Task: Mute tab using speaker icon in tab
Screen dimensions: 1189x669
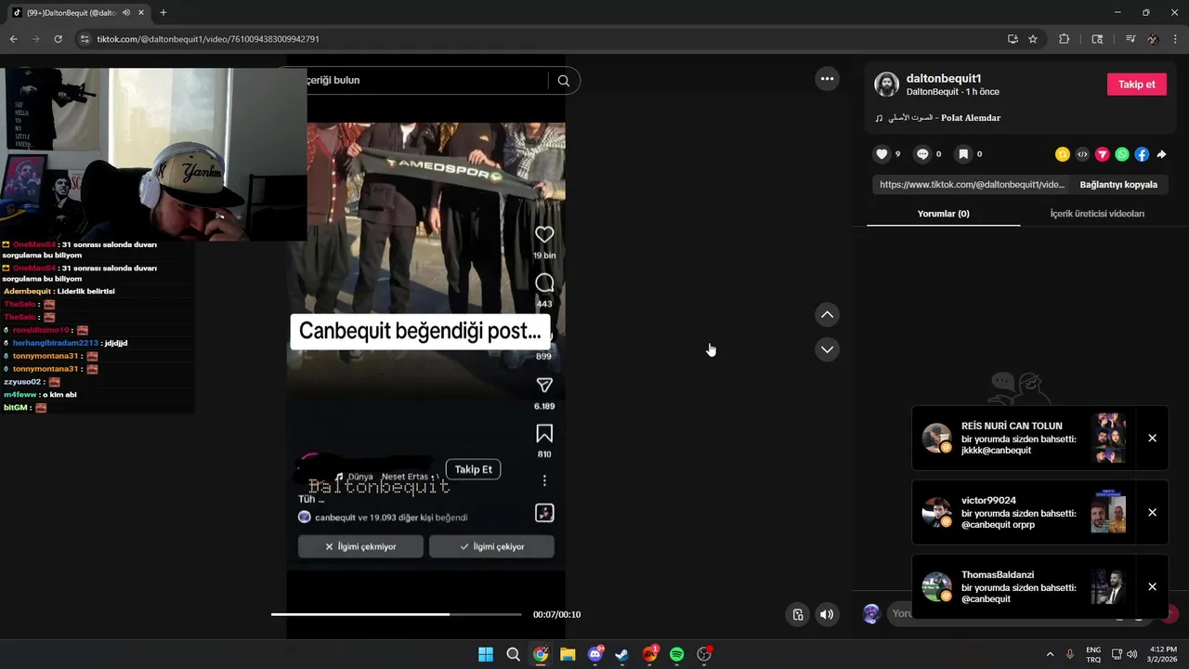Action: pos(125,13)
